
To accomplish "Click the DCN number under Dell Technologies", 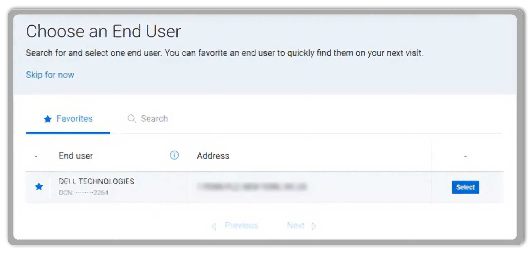I will tap(84, 192).
